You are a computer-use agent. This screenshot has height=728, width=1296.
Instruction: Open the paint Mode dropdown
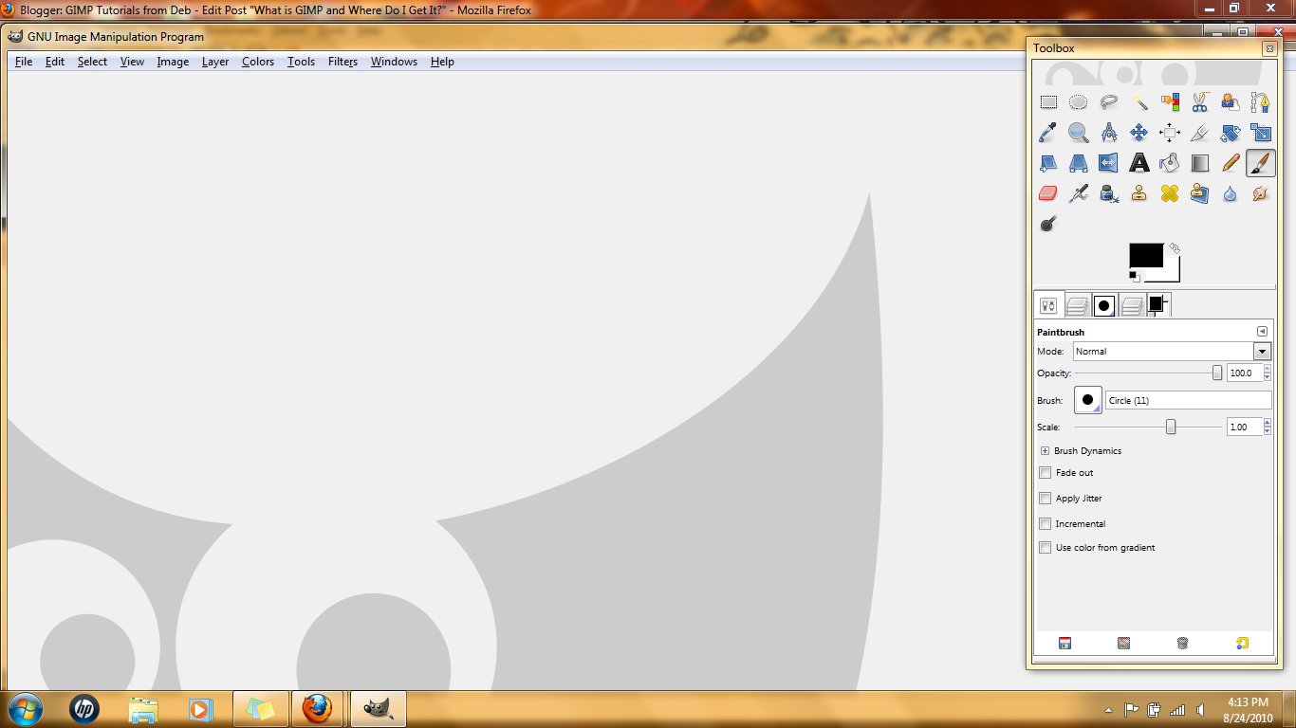click(x=1262, y=351)
